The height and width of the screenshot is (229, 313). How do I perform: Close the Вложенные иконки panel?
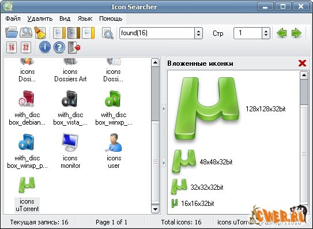click(x=302, y=63)
